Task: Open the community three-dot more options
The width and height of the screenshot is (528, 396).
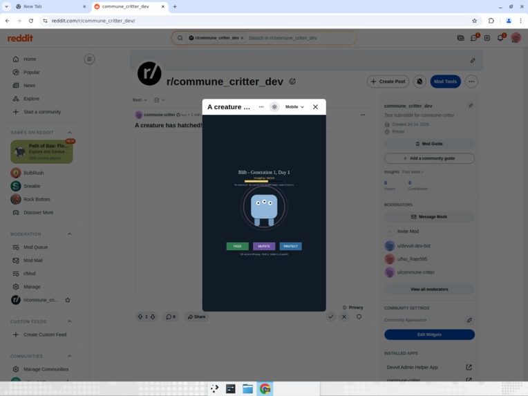Action: [471, 82]
